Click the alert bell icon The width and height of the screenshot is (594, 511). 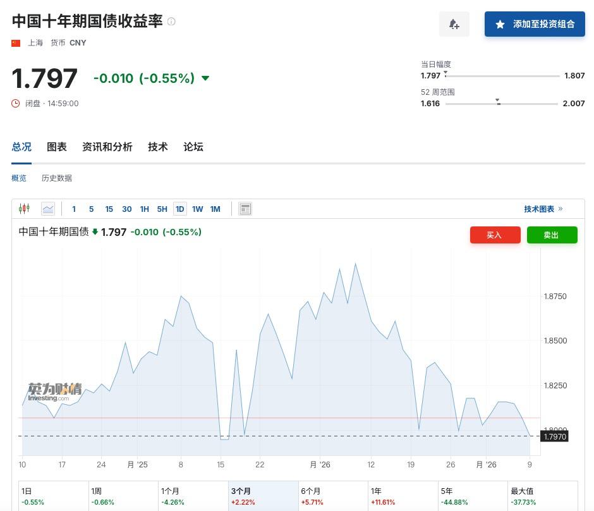pyautogui.click(x=454, y=23)
